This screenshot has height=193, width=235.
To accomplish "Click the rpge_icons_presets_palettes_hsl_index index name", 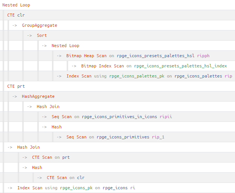I will pos(180,66).
